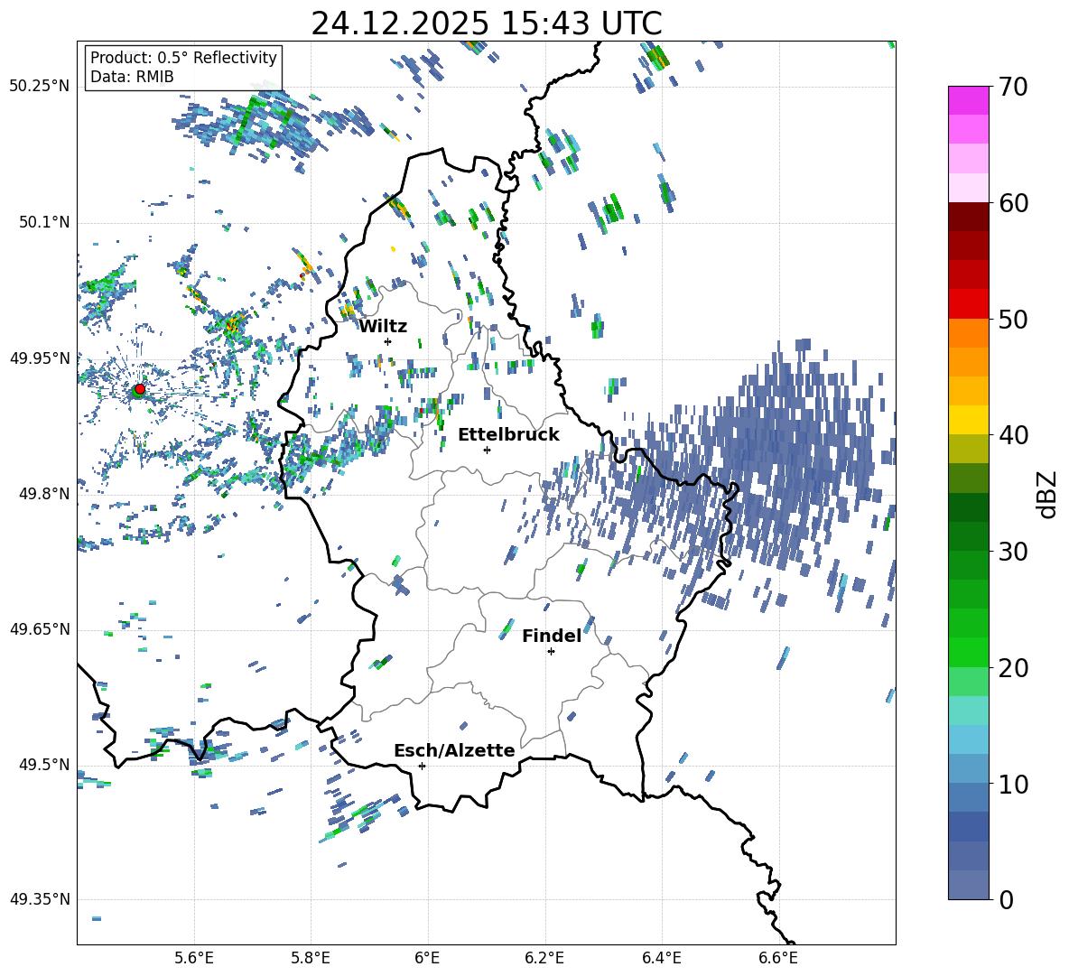Click the colorbar tick label 60
This screenshot has width=1069, height=976.
tap(1012, 203)
